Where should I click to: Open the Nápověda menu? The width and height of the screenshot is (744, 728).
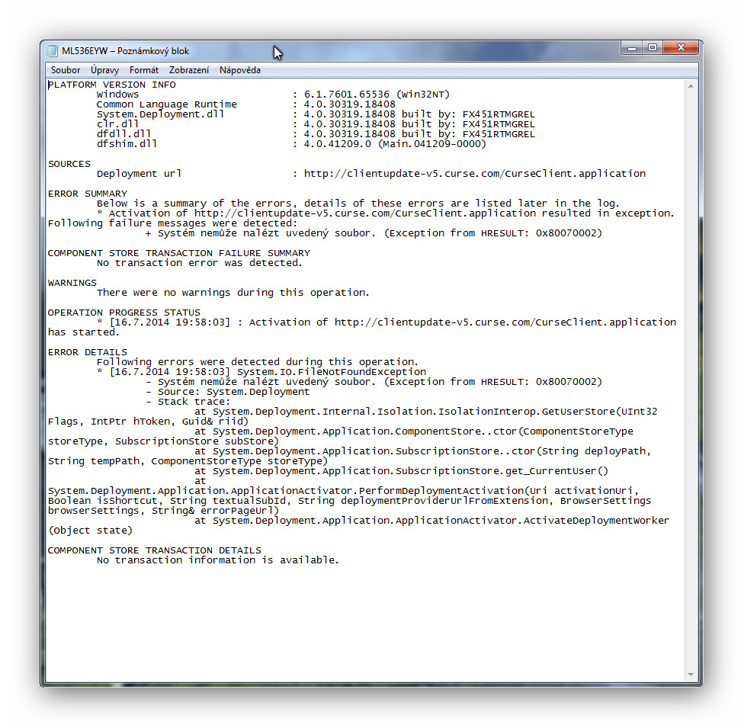[239, 70]
